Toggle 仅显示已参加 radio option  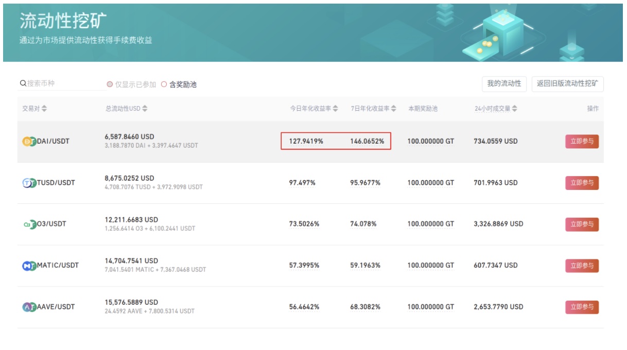tap(110, 84)
